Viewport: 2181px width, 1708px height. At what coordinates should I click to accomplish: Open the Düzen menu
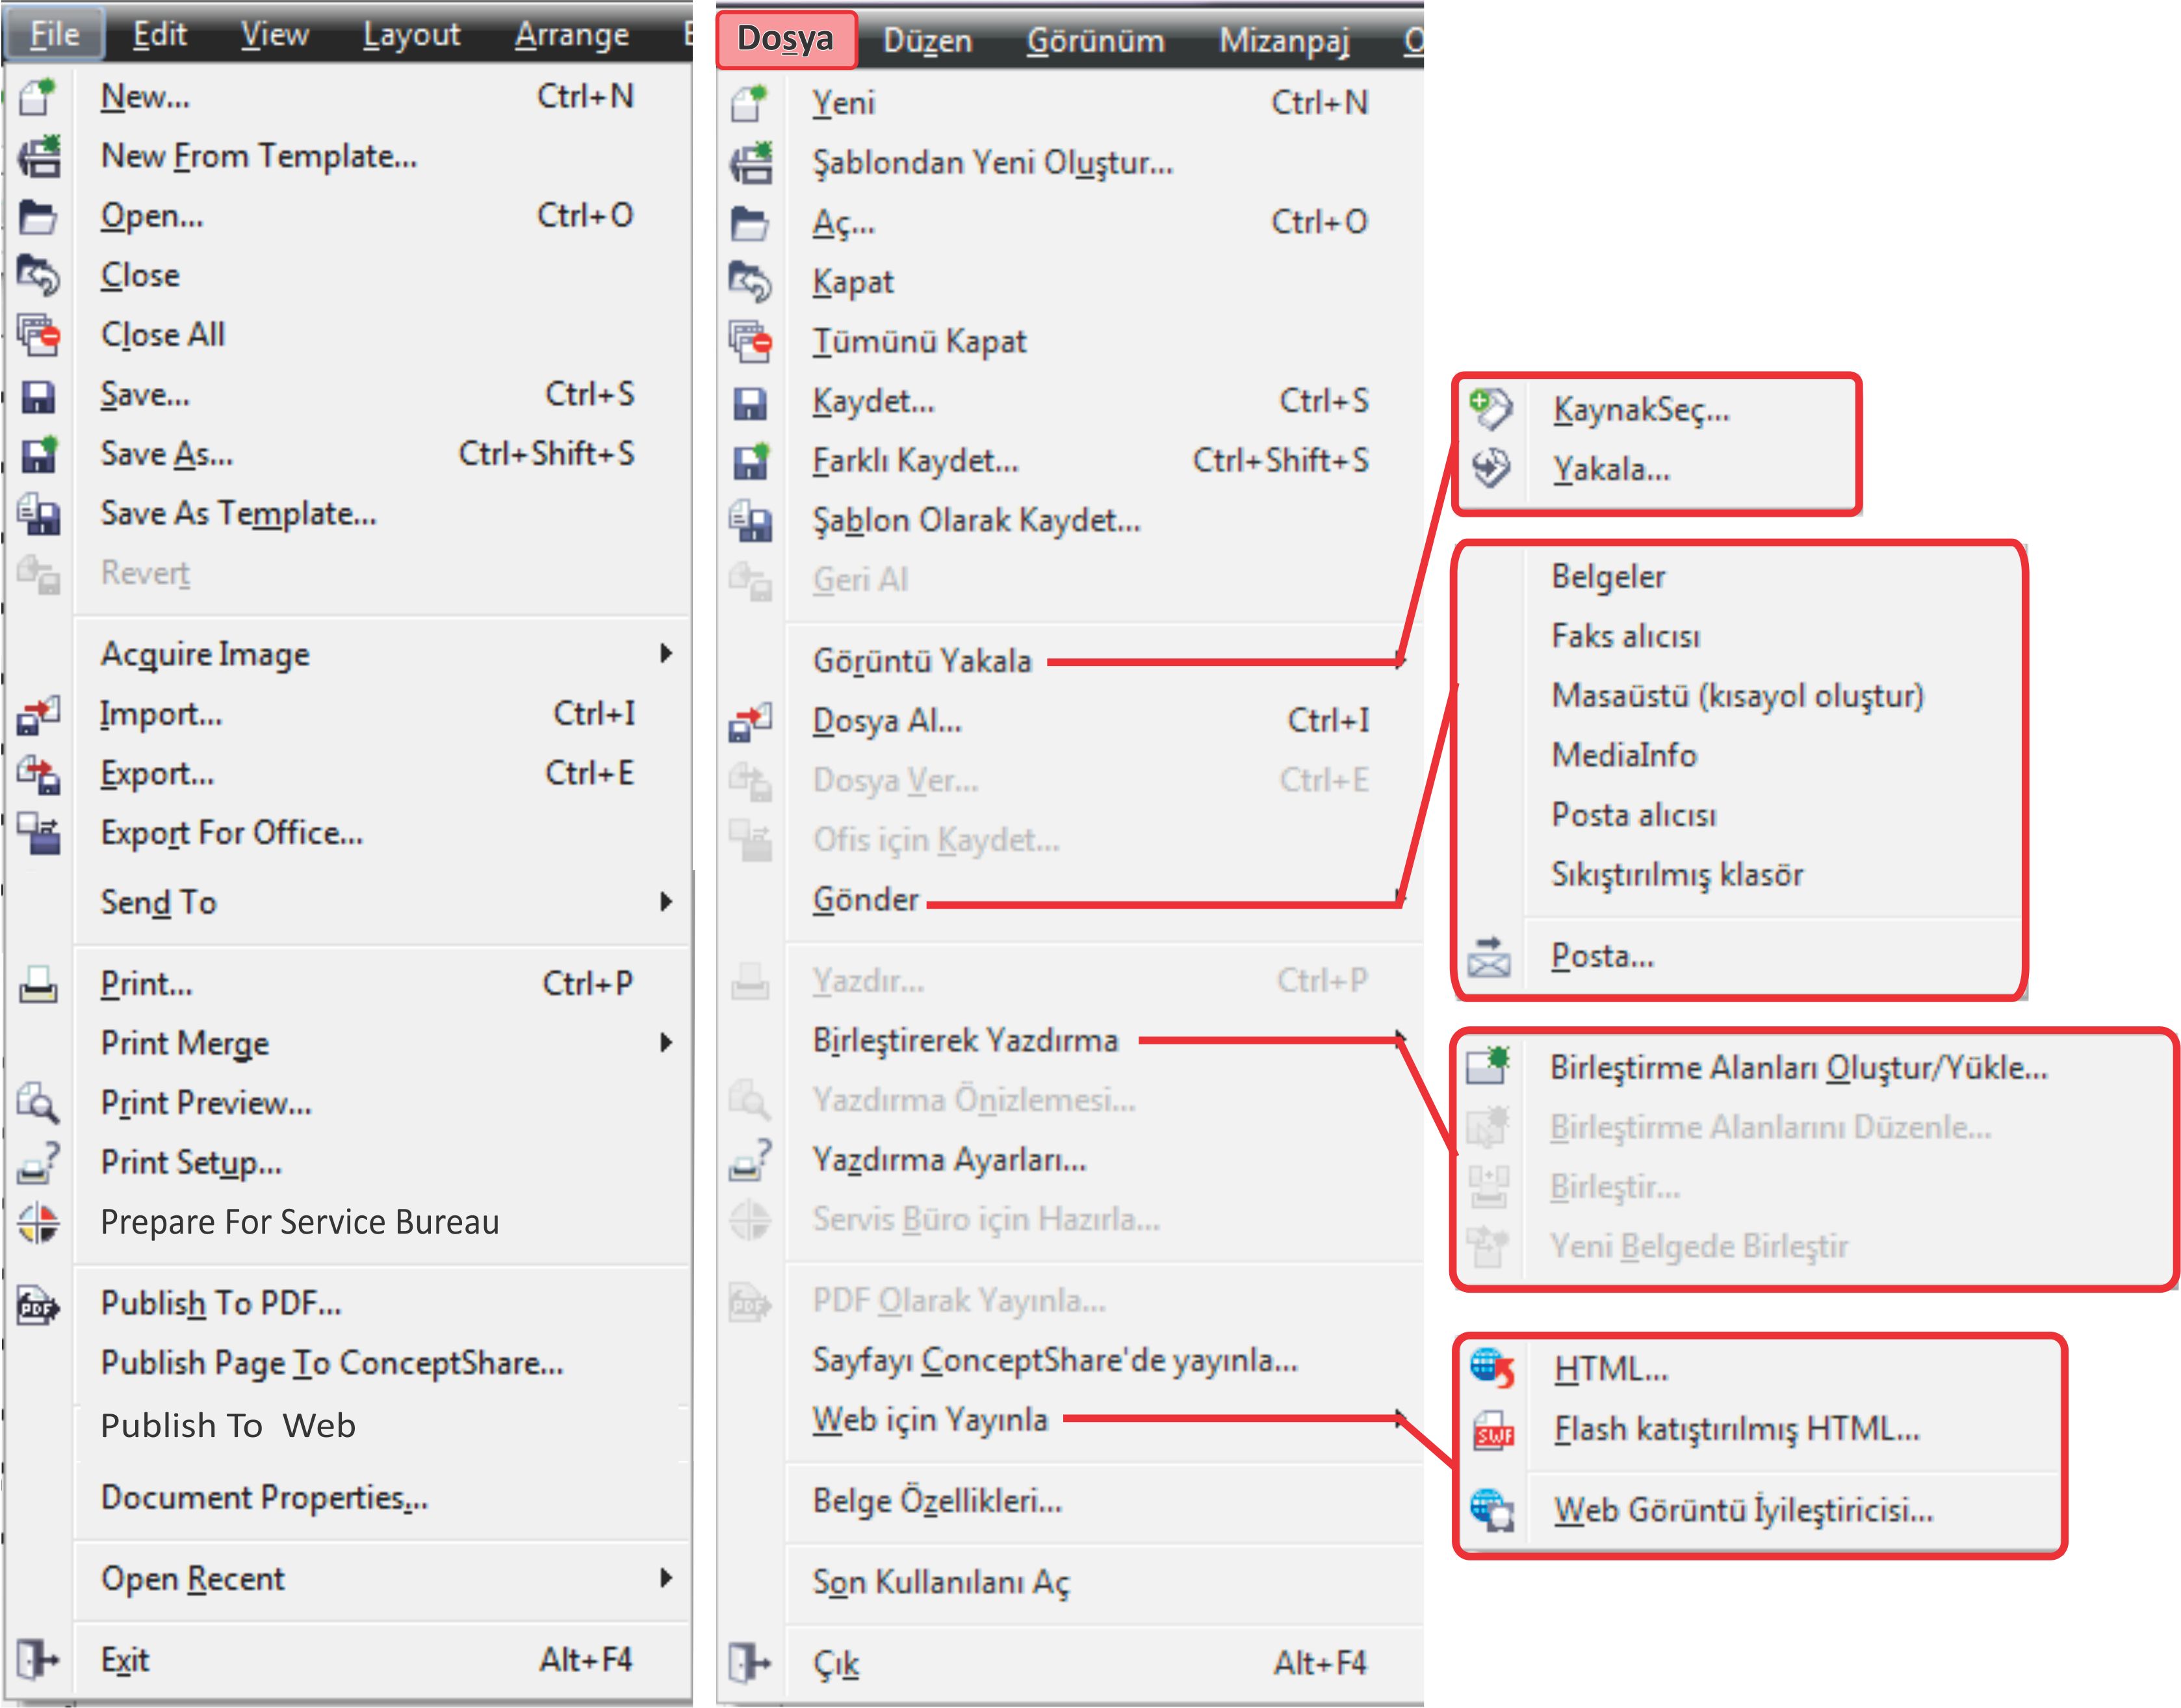pos(928,41)
